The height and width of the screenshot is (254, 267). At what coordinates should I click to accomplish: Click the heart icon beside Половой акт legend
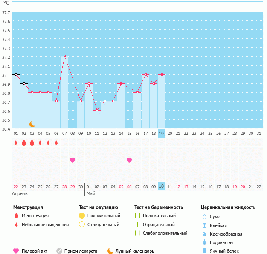pyautogui.click(x=16, y=251)
